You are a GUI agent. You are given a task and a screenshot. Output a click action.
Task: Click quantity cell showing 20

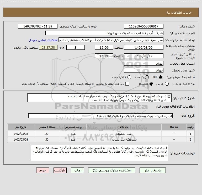(47, 134)
